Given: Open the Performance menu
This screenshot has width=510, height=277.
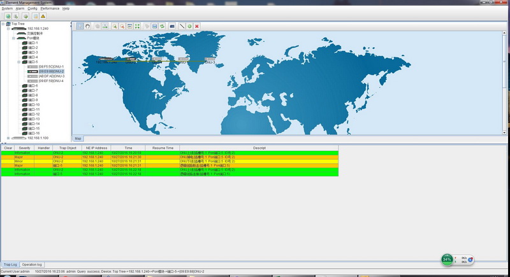Looking at the screenshot, I should [x=50, y=8].
